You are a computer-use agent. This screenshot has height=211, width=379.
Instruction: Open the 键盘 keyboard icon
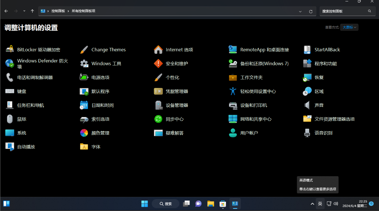click(10, 91)
